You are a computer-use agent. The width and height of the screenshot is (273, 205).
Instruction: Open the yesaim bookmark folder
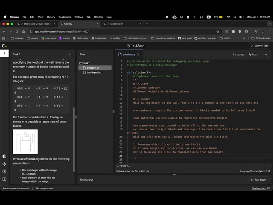click(x=32, y=38)
